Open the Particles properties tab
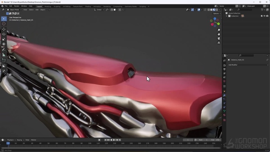Screen dimensions: 270x152 pyautogui.click(x=224, y=99)
